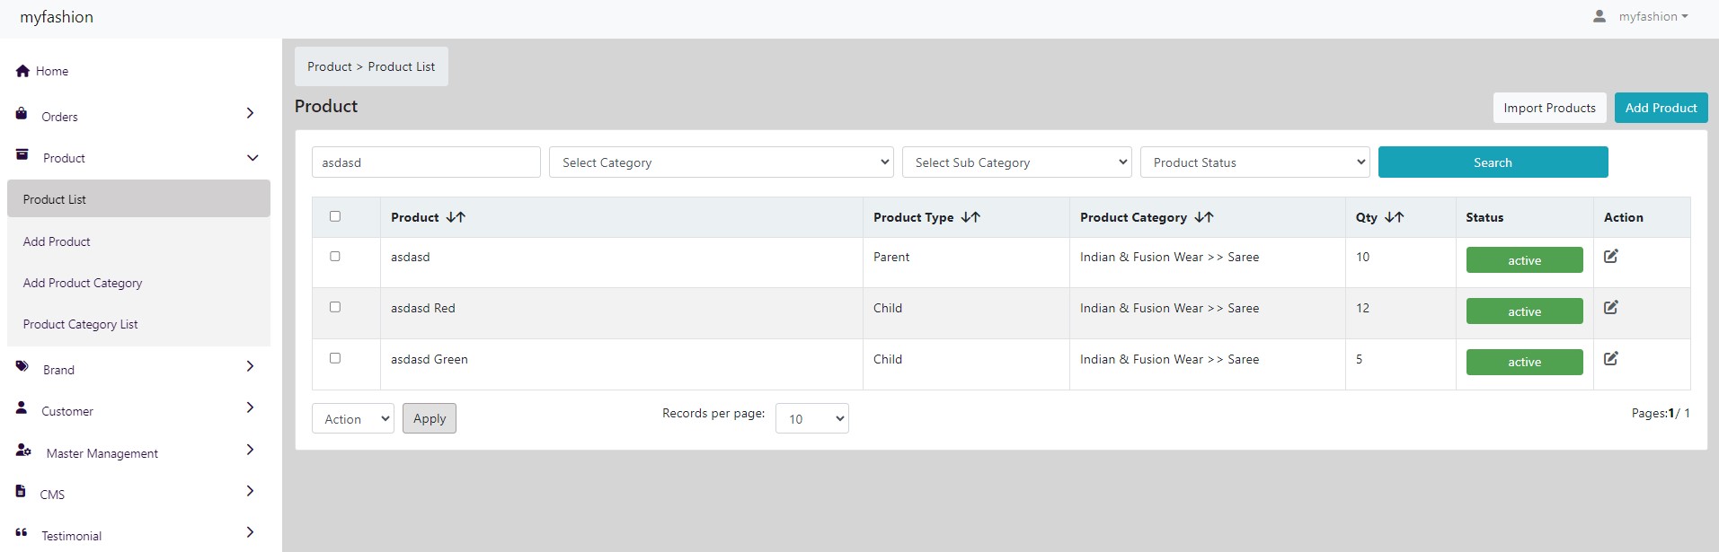Expand the Testimonial menu chevron

tap(251, 532)
